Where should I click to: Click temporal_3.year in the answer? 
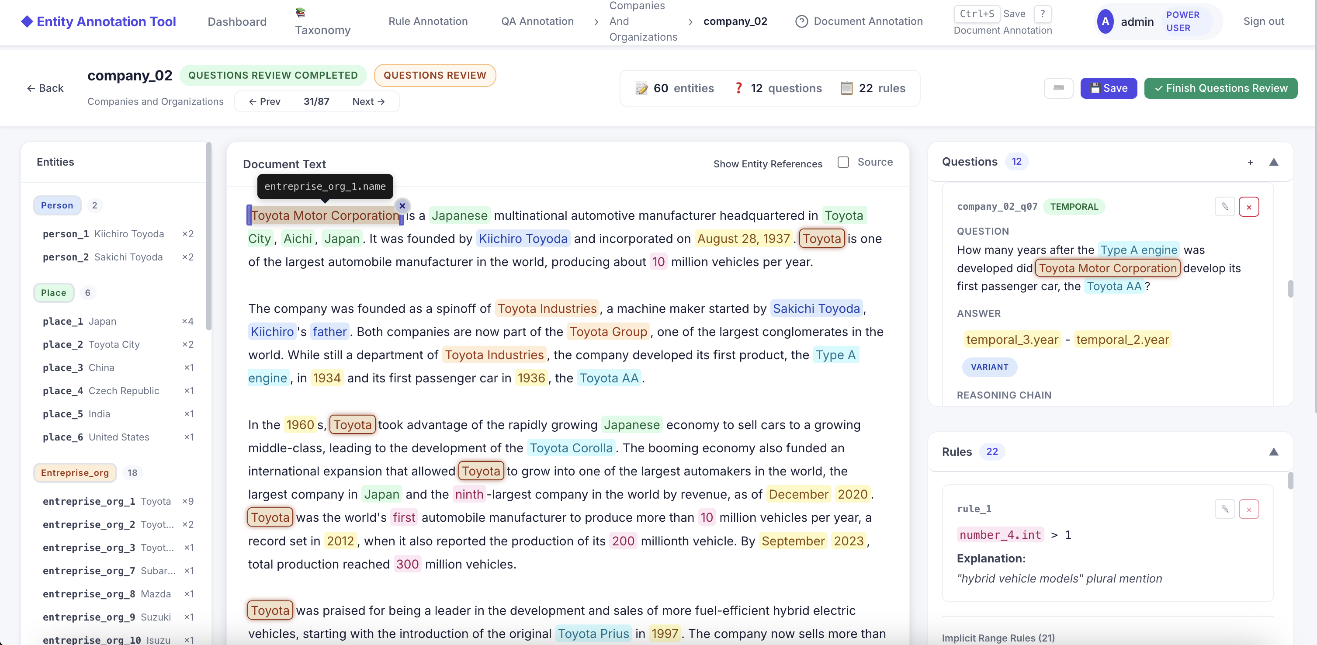(1012, 340)
